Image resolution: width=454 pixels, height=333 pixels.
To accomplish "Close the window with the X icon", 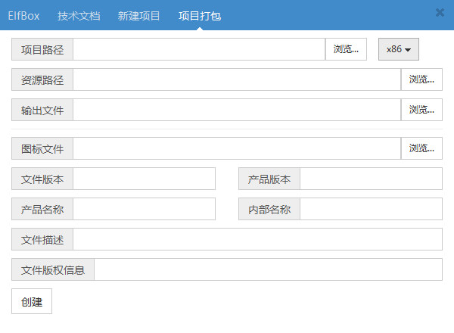I will [440, 12].
